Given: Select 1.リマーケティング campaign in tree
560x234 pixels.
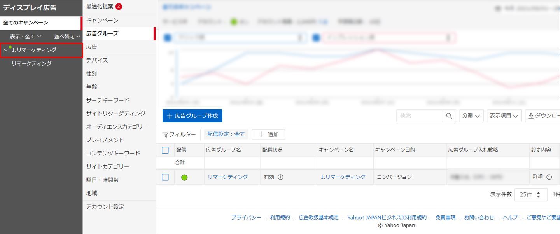Looking at the screenshot, I should point(34,50).
